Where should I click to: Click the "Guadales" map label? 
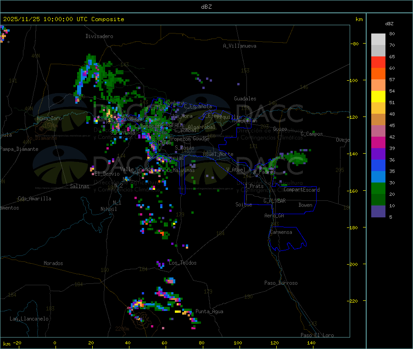pos(245,99)
